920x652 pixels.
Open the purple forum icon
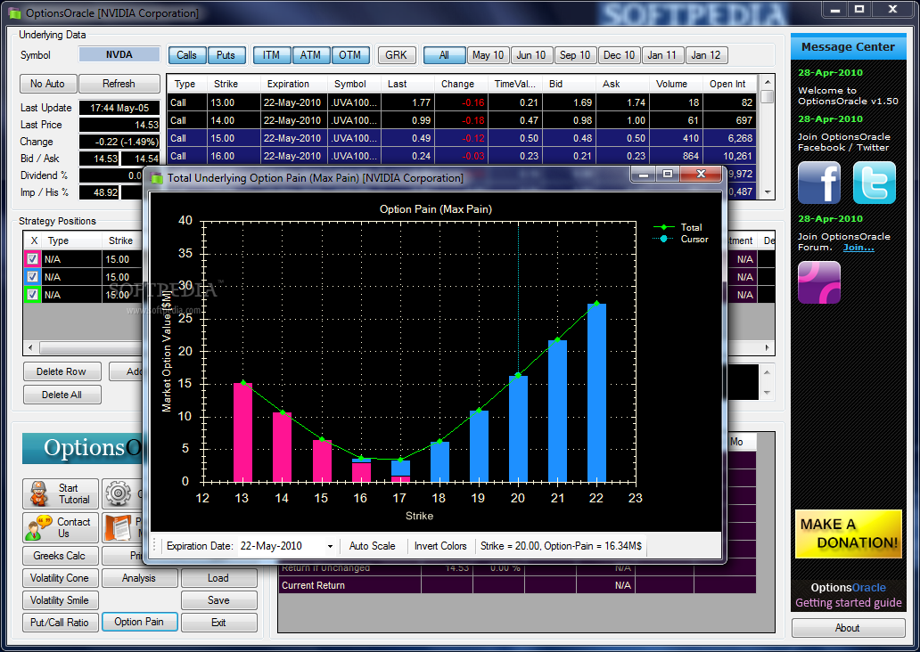click(819, 282)
